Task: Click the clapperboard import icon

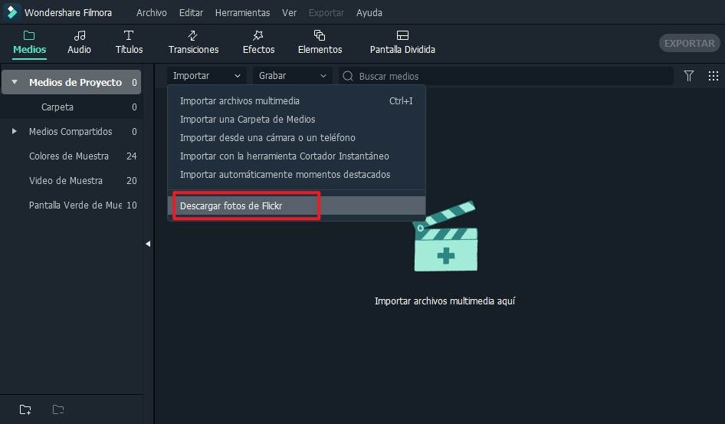Action: pos(445,236)
